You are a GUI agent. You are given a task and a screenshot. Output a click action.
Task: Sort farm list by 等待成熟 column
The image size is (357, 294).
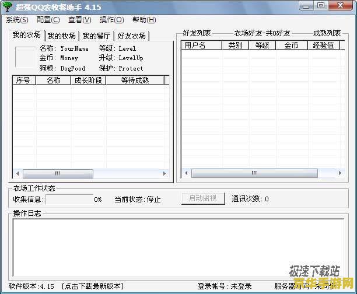point(135,80)
